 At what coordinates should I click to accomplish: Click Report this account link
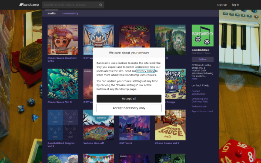tap(202, 111)
